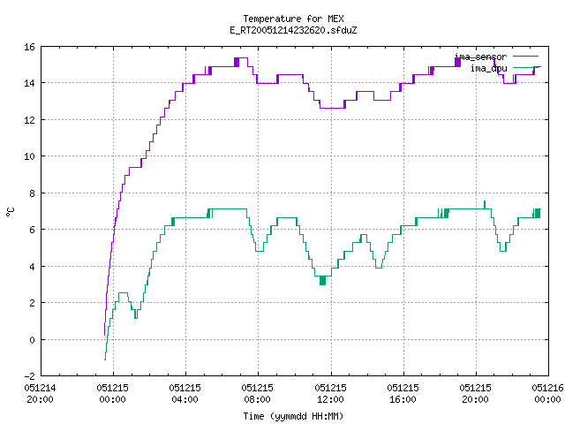Click the green dpu spike just after 20:00
This screenshot has height=424, width=565.
[485, 205]
